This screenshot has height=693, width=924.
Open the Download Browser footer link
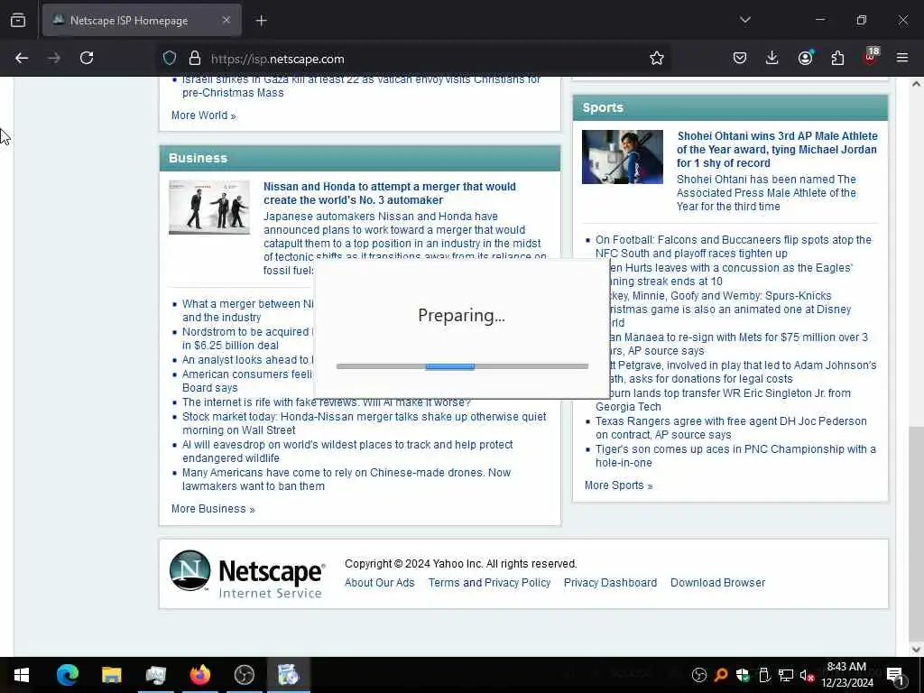click(717, 583)
